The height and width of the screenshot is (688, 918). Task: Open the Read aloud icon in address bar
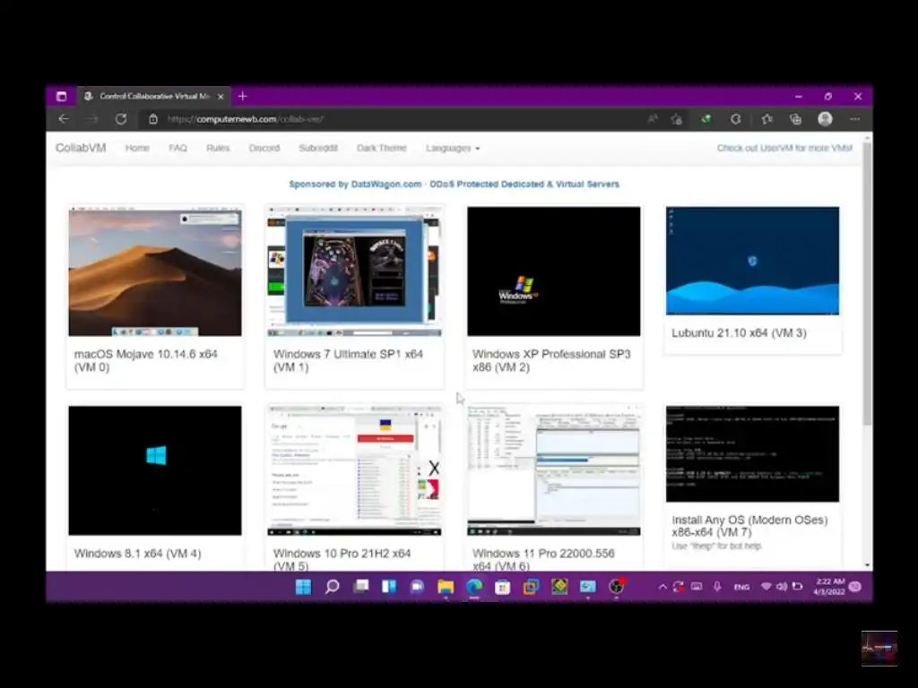click(653, 119)
